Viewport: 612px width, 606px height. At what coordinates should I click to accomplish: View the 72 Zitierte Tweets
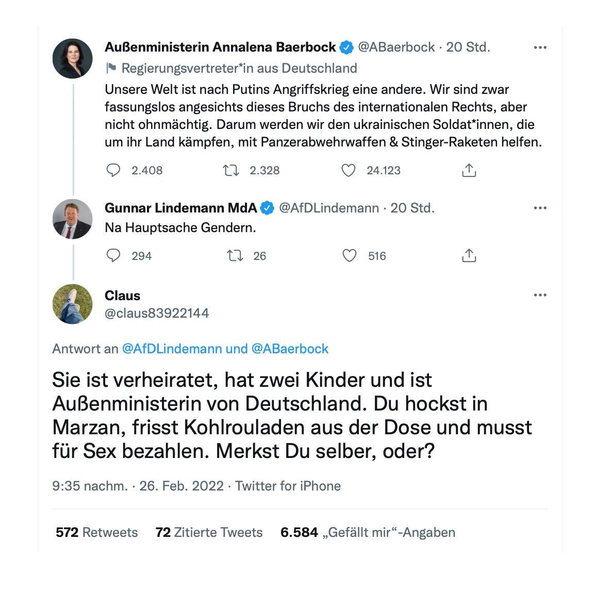coord(209,532)
